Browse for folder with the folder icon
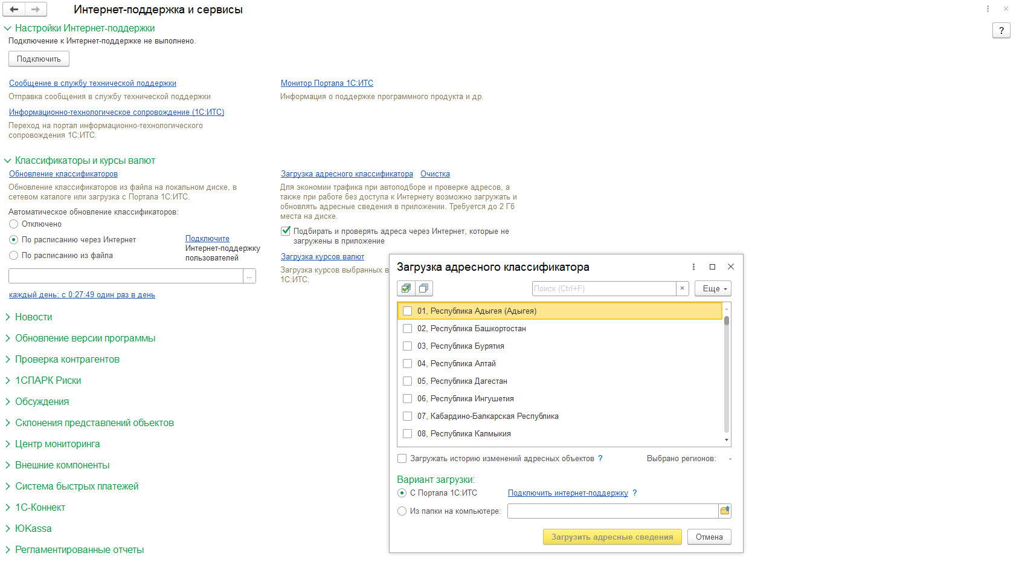 coord(725,511)
